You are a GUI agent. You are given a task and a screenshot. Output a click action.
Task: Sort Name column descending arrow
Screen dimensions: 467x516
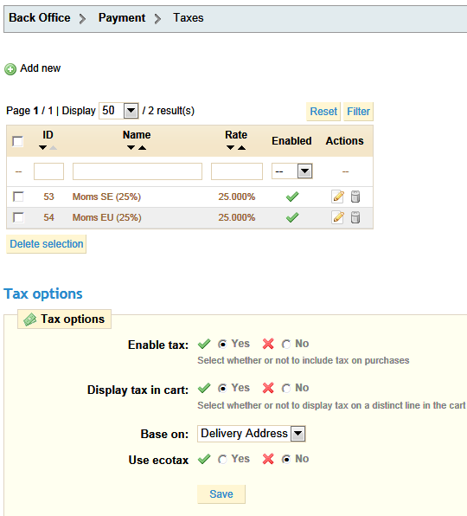tap(131, 148)
